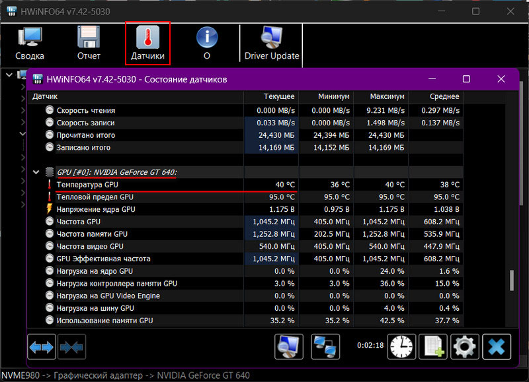This screenshot has height=382, width=529.
Task: Click the elapsed time 0:02:18
Action: pyautogui.click(x=370, y=345)
